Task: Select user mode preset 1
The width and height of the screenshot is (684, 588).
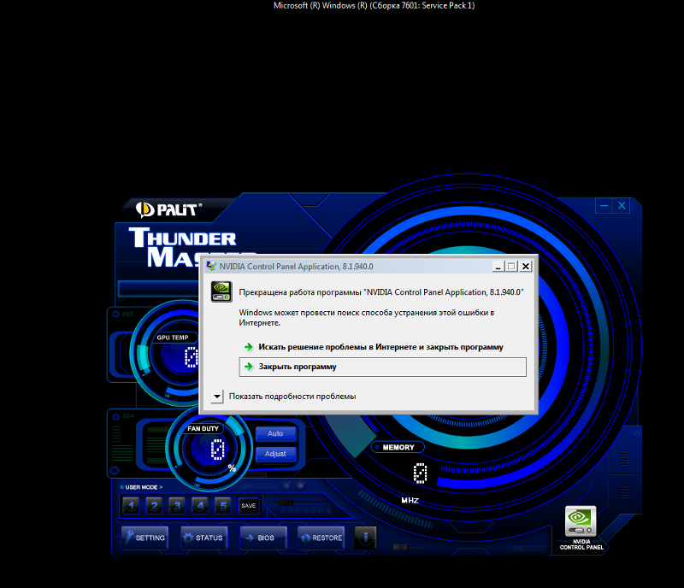Action: [x=132, y=506]
